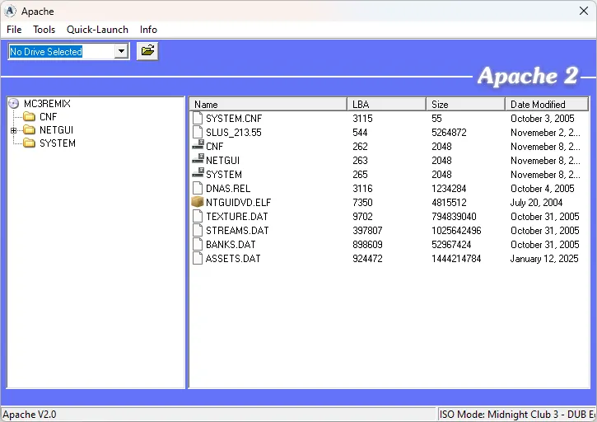Sort by the Name column header

tap(268, 104)
